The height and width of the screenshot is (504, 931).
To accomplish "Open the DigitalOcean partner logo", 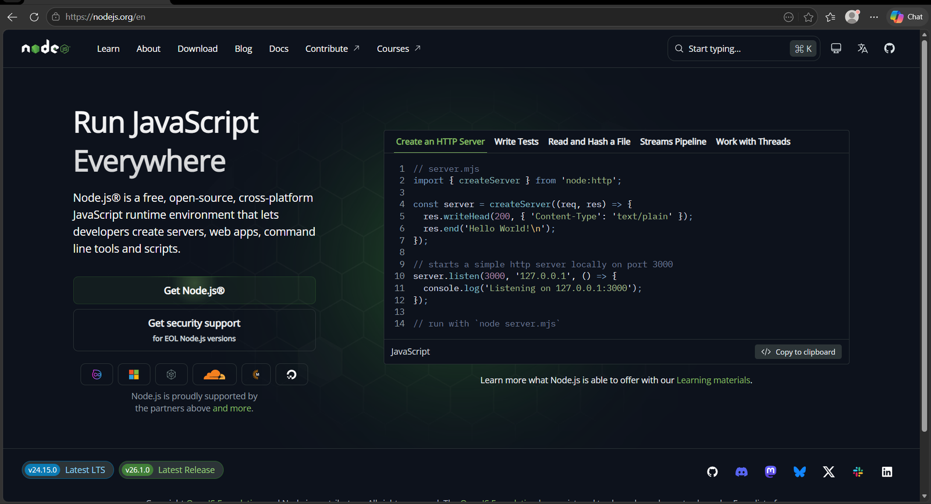I will point(292,374).
